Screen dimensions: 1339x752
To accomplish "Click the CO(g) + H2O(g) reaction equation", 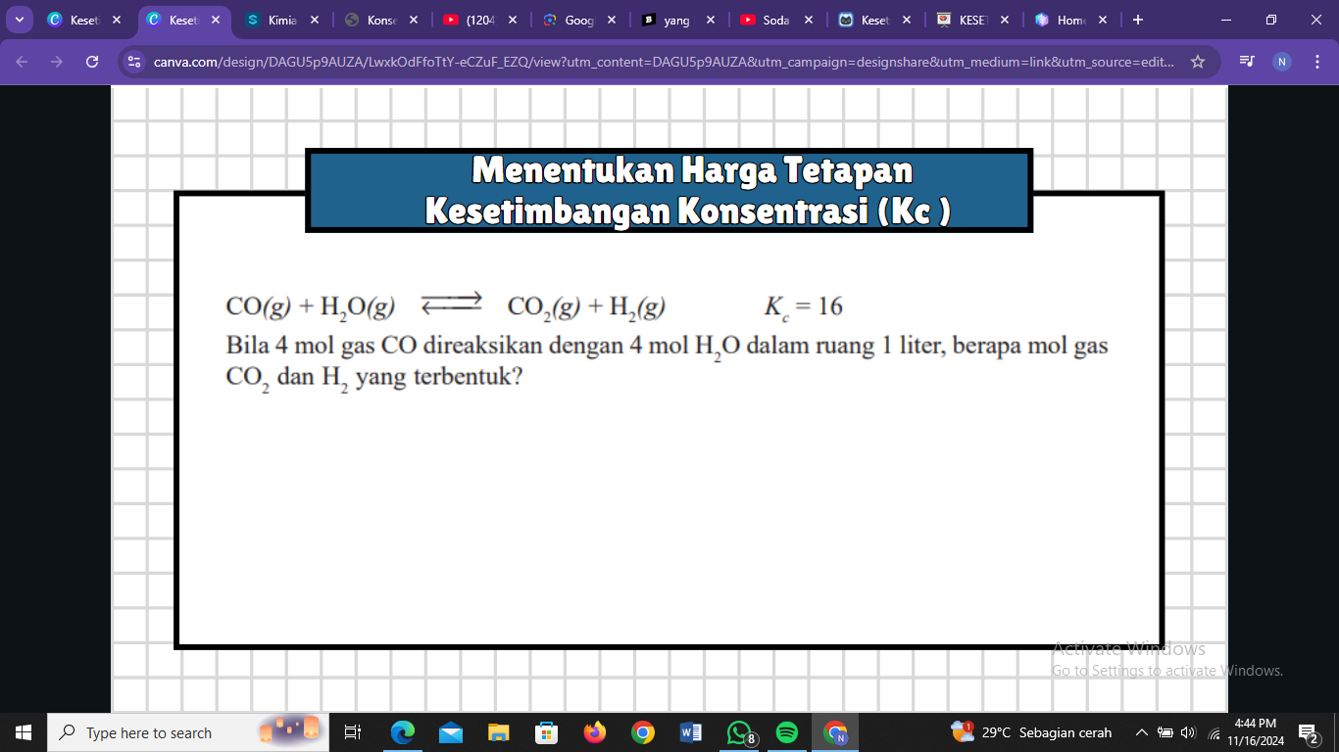I will point(446,307).
